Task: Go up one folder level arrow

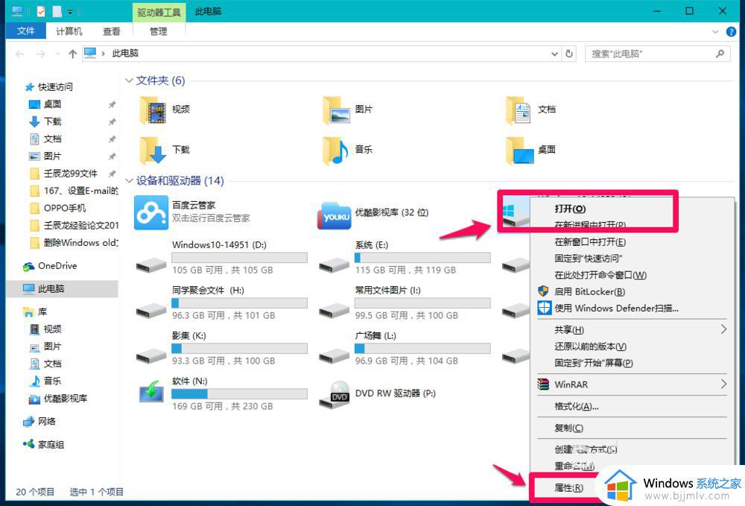Action: [73, 54]
